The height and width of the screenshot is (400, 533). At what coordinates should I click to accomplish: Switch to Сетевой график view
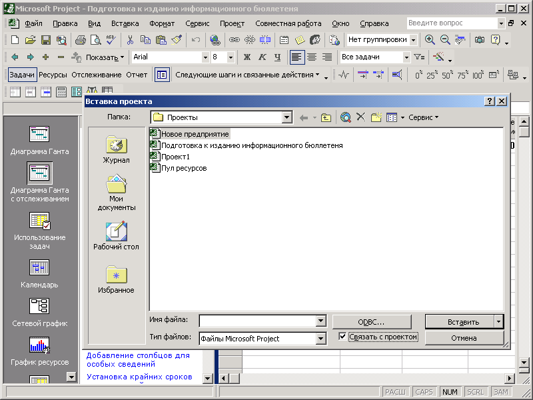click(x=39, y=313)
